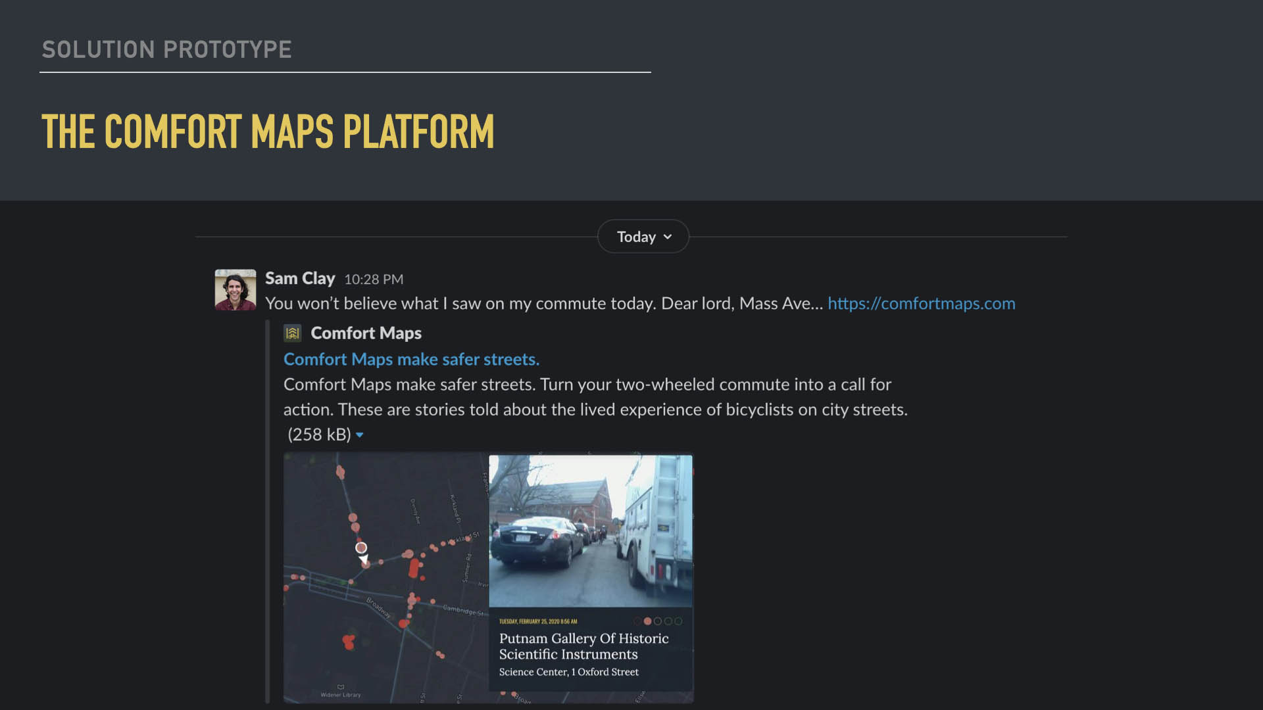Click the Comfort Maps site favicon
This screenshot has width=1263, height=710.
pos(292,333)
